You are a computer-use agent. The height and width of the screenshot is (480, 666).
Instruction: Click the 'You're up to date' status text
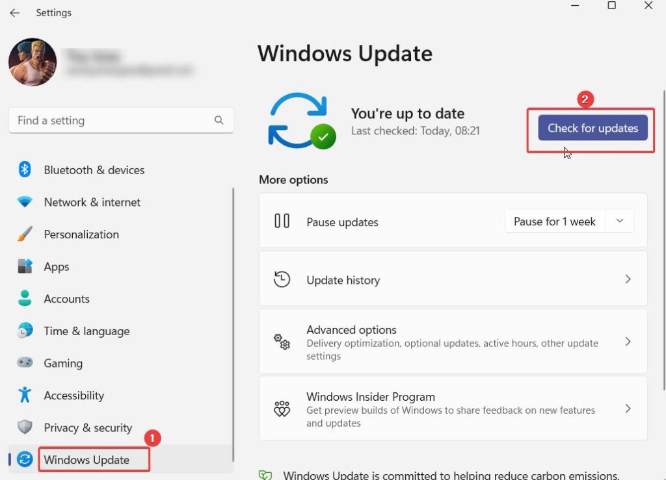pos(407,114)
